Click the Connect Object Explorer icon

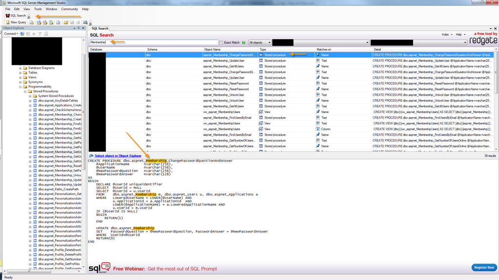pos(22,34)
